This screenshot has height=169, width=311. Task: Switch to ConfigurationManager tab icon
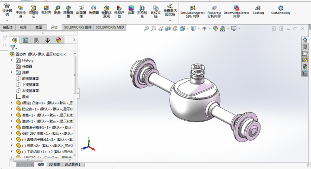[36, 40]
